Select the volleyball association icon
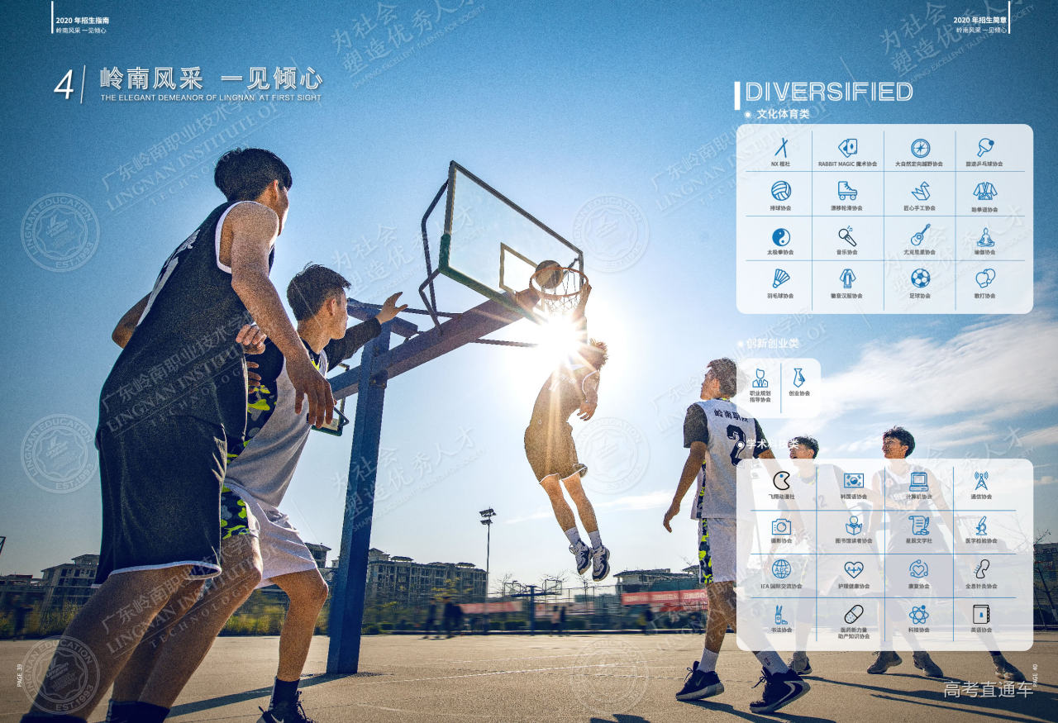The width and height of the screenshot is (1058, 723). [780, 191]
